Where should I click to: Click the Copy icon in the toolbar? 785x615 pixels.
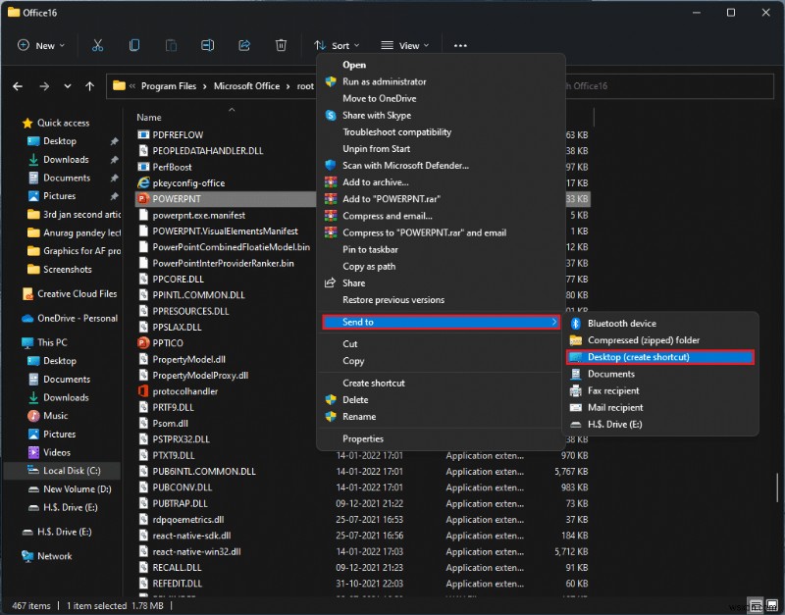133,45
